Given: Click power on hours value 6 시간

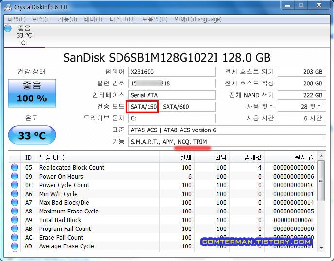Looking at the screenshot, I should point(302,118).
